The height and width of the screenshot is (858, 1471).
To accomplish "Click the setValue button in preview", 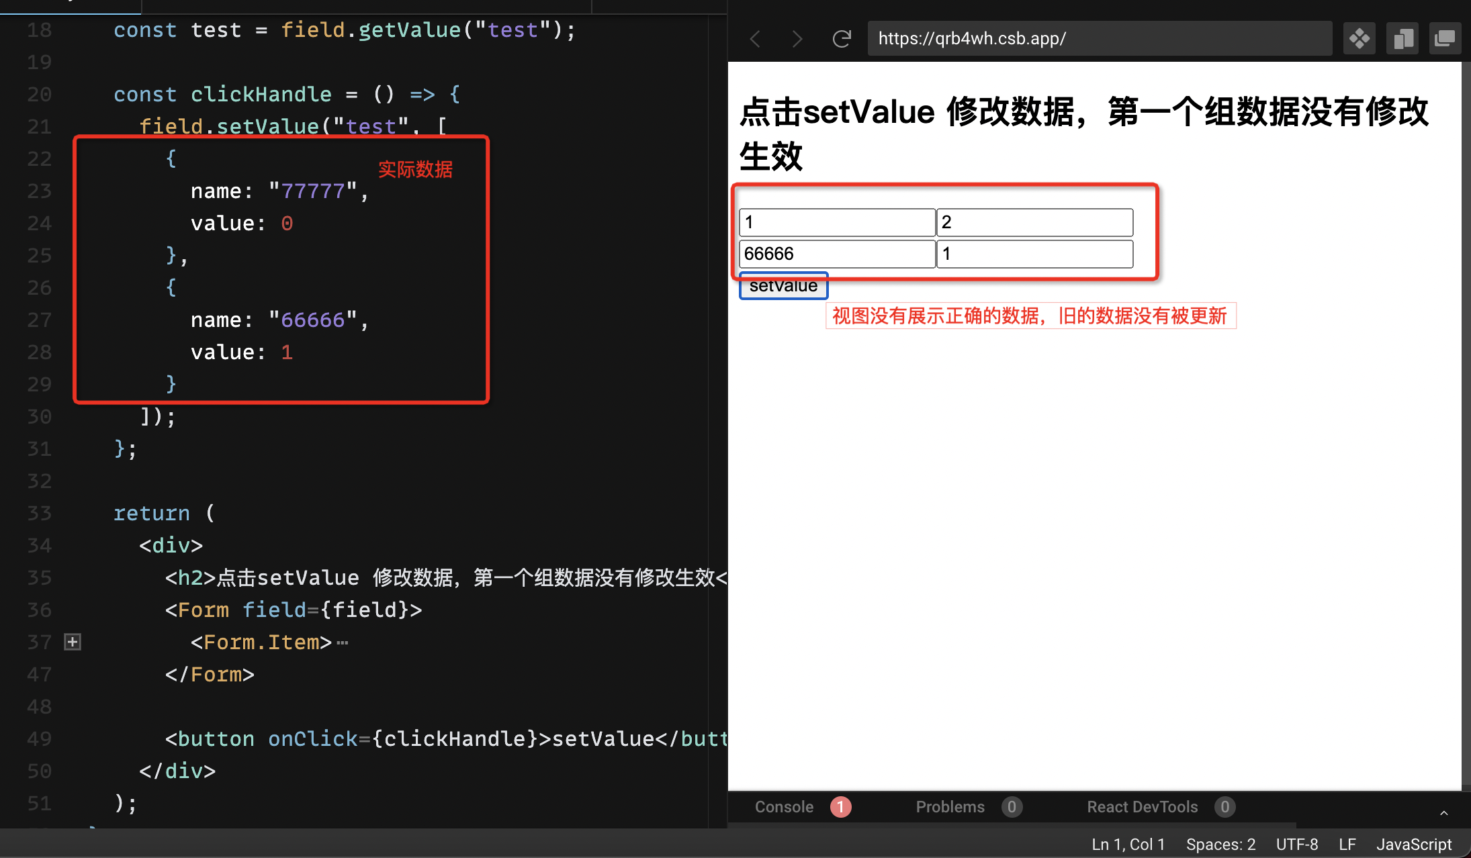I will click(x=783, y=286).
